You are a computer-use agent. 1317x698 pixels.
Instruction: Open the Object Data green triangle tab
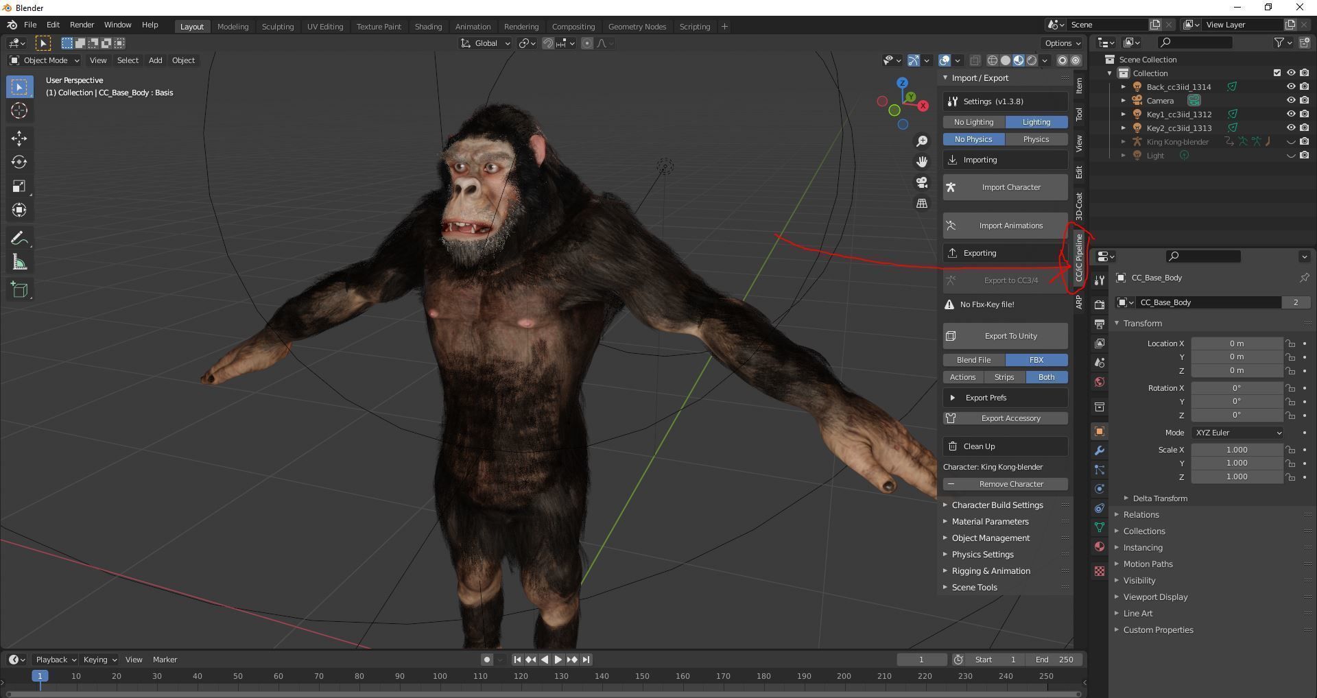click(1100, 527)
